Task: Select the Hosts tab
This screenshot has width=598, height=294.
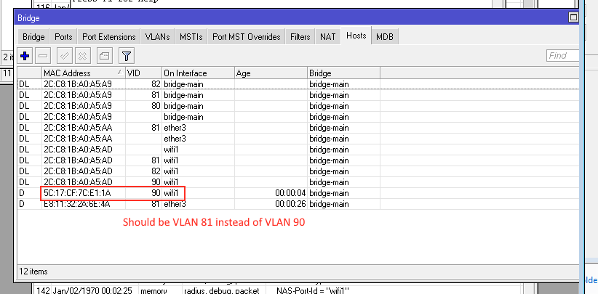Action: click(x=356, y=36)
